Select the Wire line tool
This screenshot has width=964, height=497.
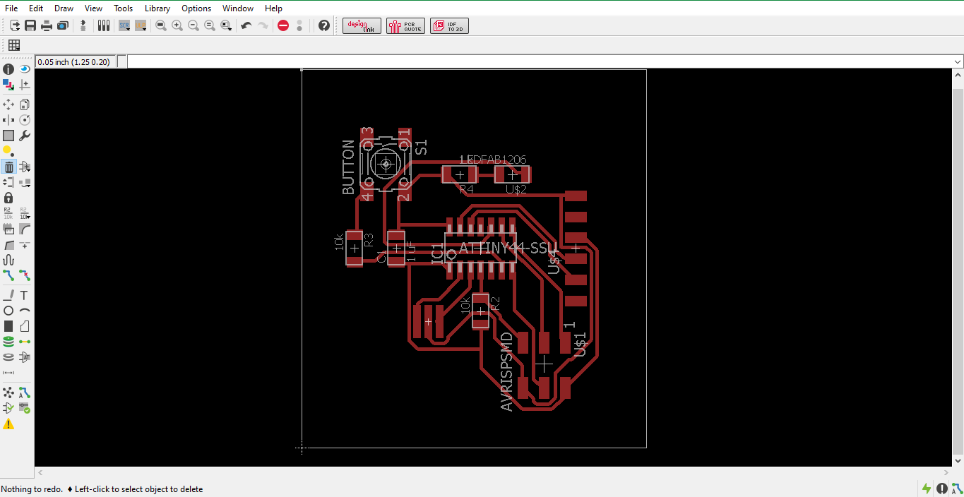pyautogui.click(x=8, y=295)
